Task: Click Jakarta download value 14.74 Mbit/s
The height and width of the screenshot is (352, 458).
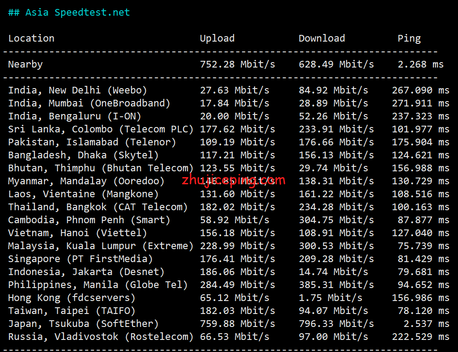Action: point(333,272)
